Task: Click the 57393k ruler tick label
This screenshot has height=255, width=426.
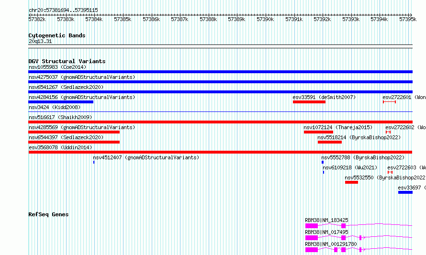Action: pos(351,19)
